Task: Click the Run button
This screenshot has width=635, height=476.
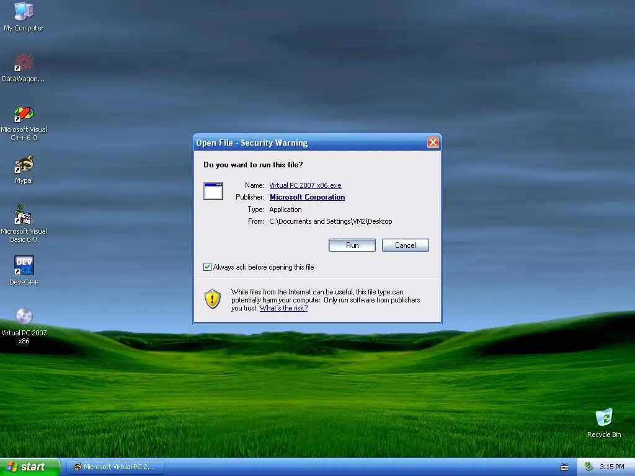Action: (x=352, y=245)
